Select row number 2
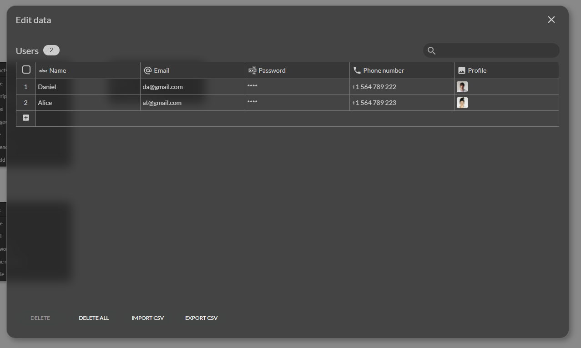Screen dimensions: 581x348 click(x=26, y=103)
